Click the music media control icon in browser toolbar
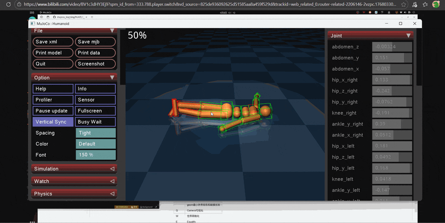The image size is (445, 223). coord(414,4)
